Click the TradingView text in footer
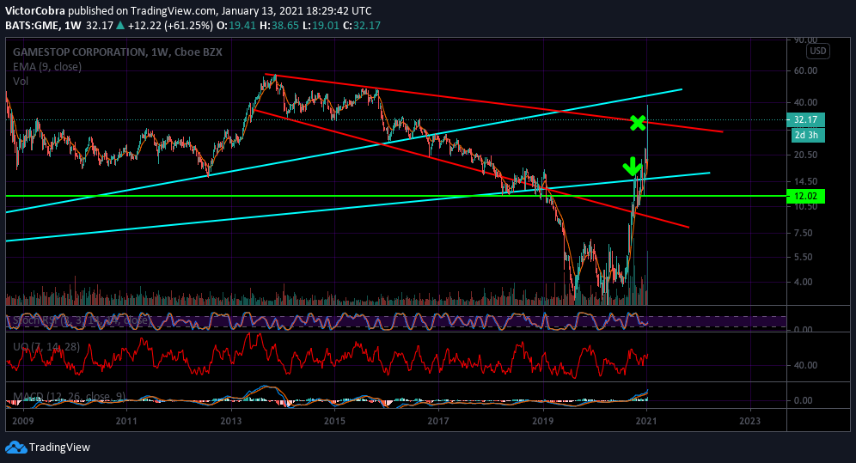 tap(59, 448)
